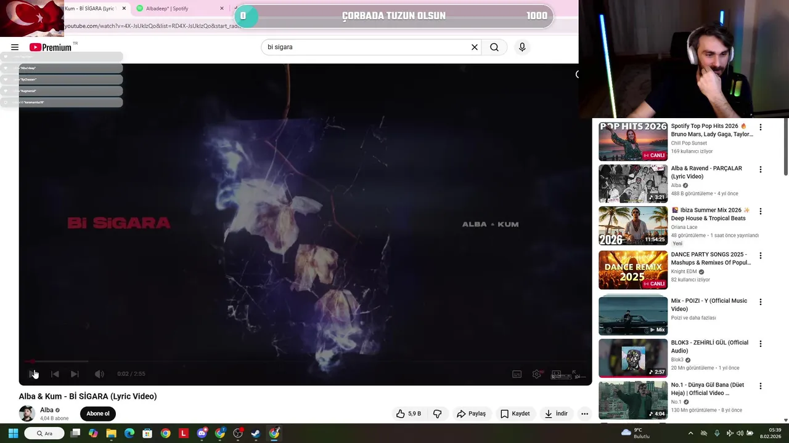Open system tray volume control
The width and height of the screenshot is (789, 443).
[x=740, y=433]
